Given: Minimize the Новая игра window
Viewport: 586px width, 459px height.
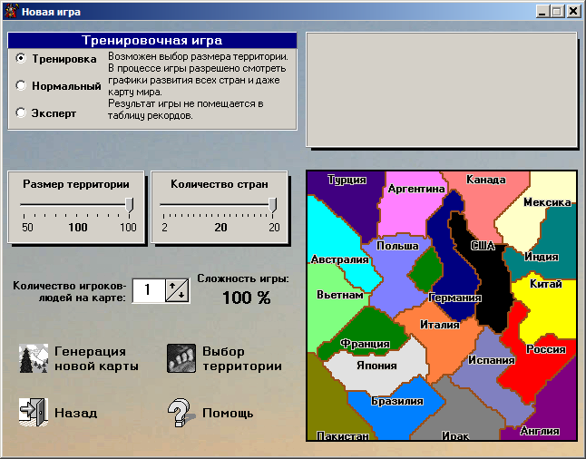Looking at the screenshot, I should pos(542,12).
